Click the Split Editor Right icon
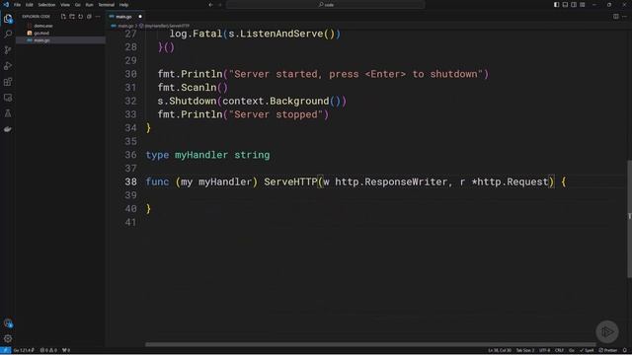632x355 pixels. pyautogui.click(x=616, y=17)
